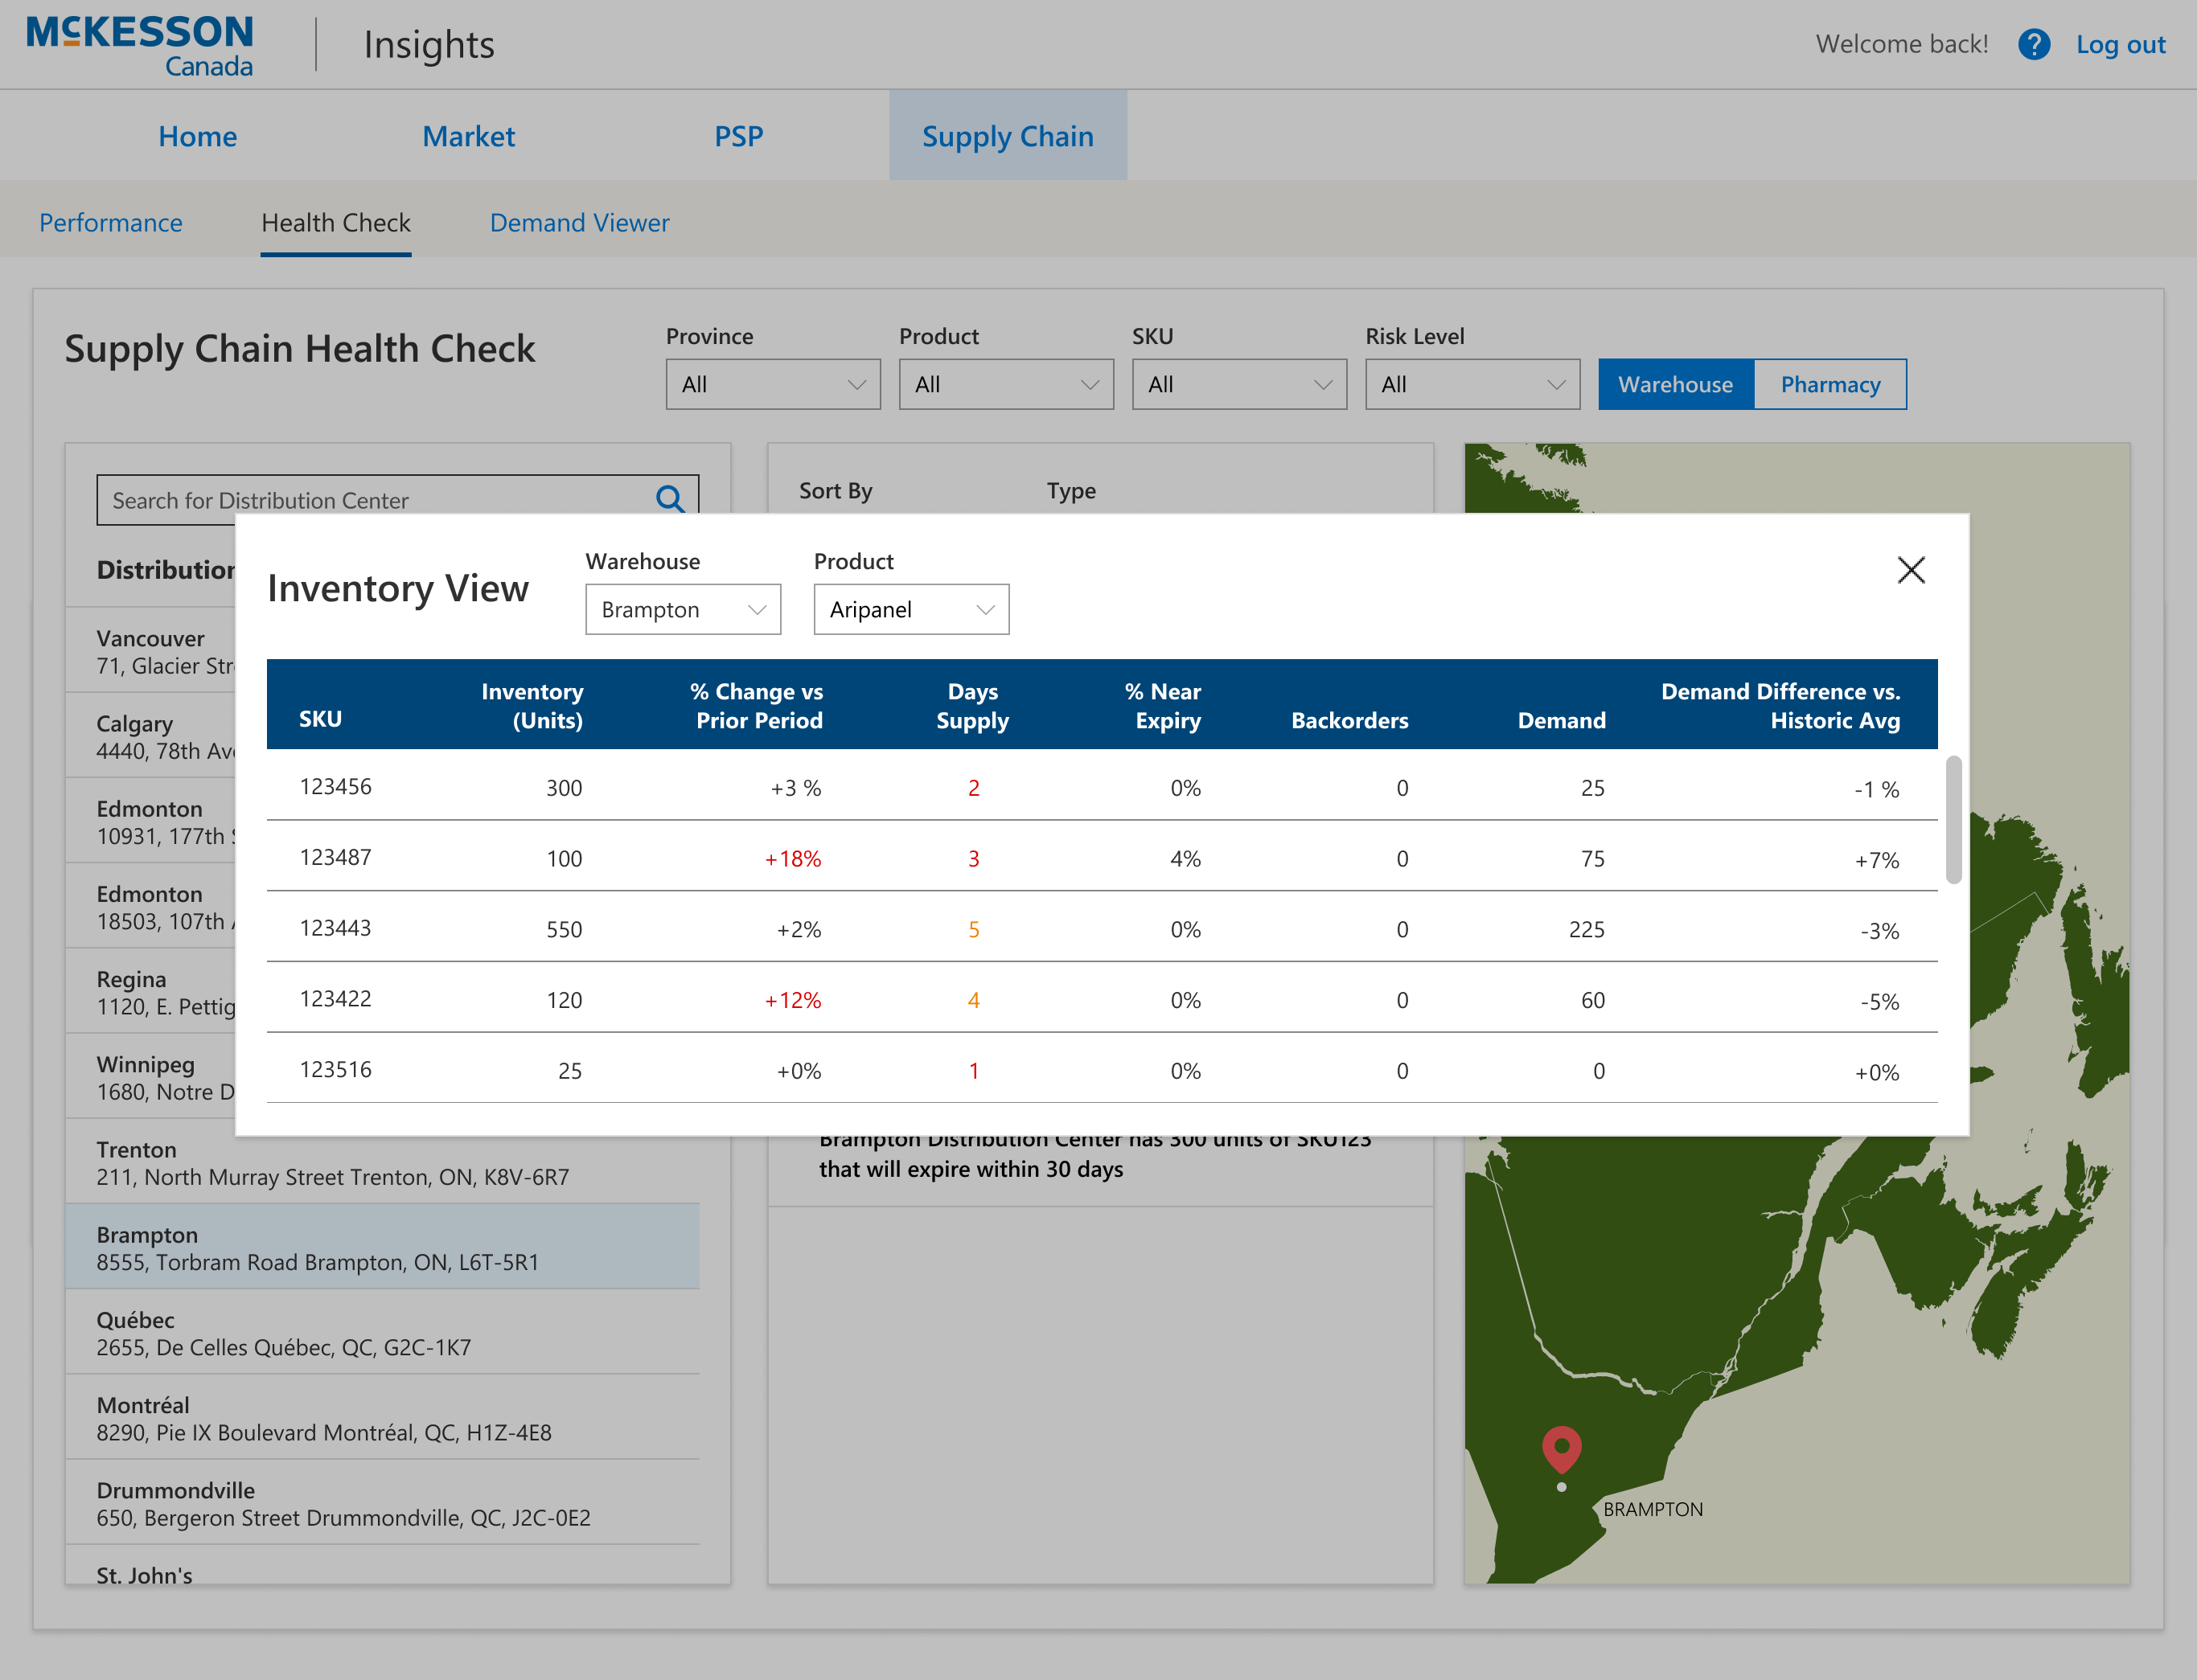Switch to the Demand Viewer sub-tab

579,223
